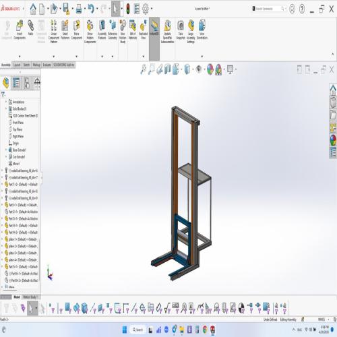Click the Zoom to Fit magnifier icon
Viewport: 337px width, 337px height.
[x=143, y=69]
